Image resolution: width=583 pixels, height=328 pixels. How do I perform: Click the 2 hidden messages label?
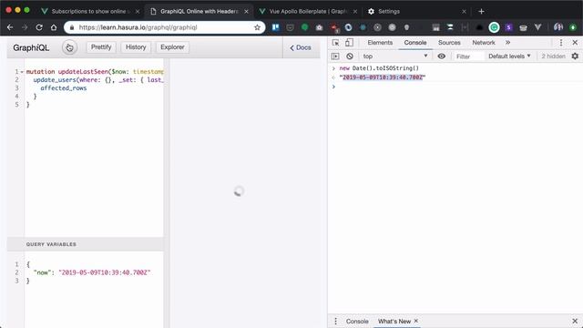[553, 56]
